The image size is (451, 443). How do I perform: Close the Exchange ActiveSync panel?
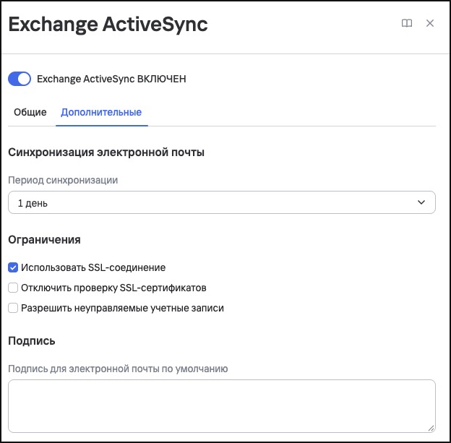pyautogui.click(x=430, y=23)
